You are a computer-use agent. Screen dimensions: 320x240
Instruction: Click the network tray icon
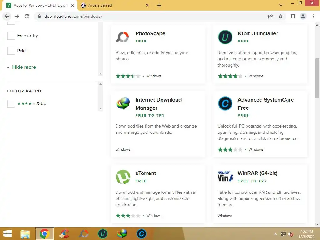283,234
